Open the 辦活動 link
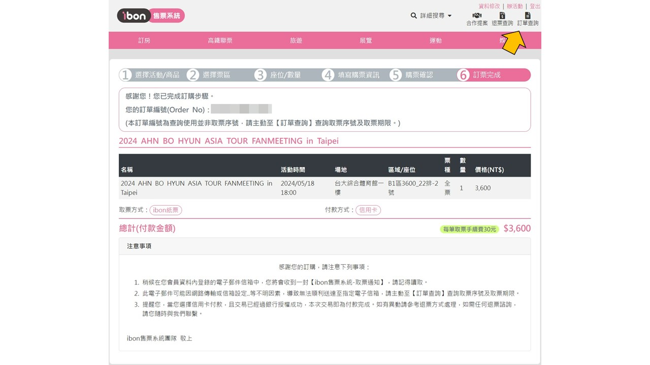This screenshot has height=365, width=650. pyautogui.click(x=514, y=6)
